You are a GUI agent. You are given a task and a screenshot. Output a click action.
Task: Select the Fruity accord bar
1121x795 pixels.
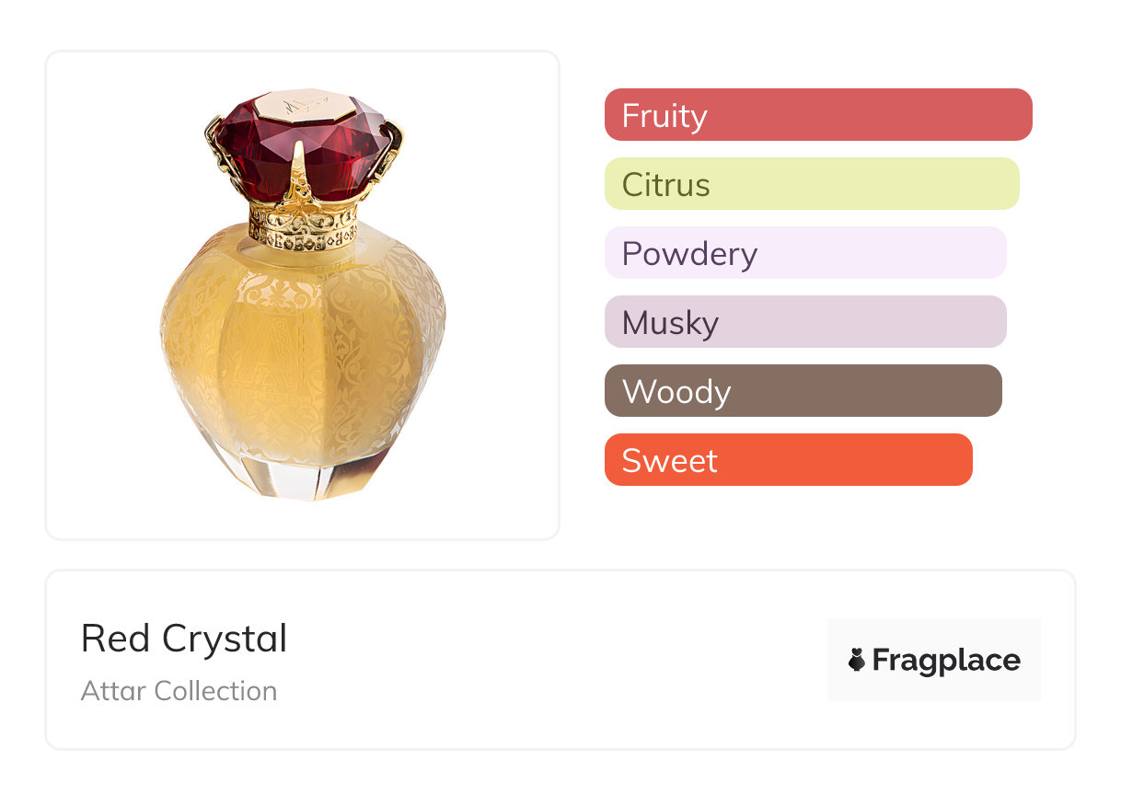[818, 115]
